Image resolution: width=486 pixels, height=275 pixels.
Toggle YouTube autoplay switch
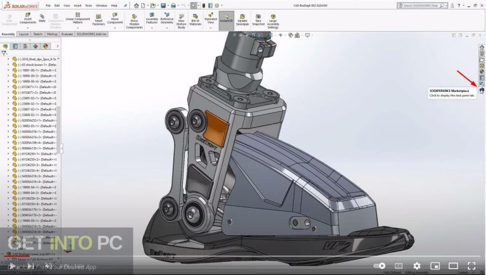click(x=380, y=266)
